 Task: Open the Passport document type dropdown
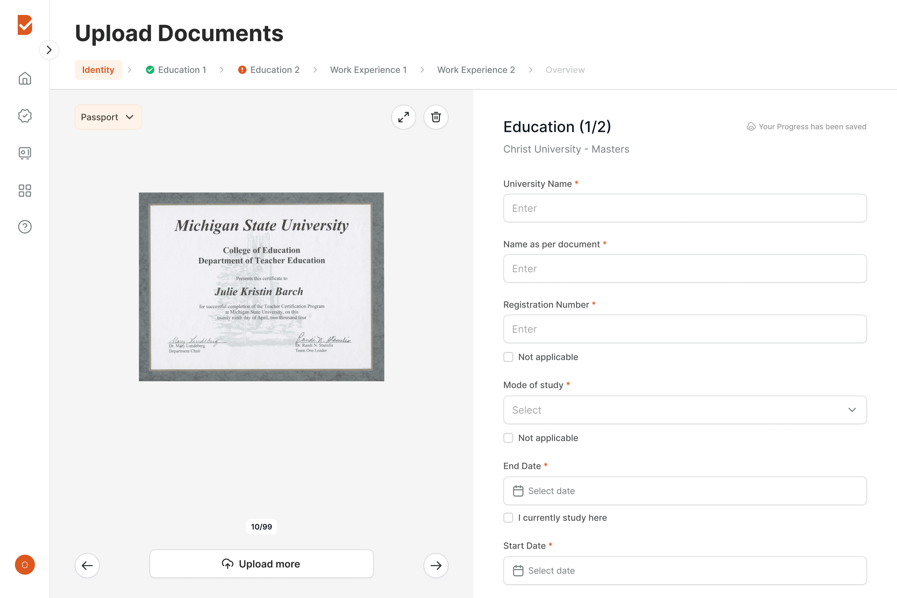(108, 117)
